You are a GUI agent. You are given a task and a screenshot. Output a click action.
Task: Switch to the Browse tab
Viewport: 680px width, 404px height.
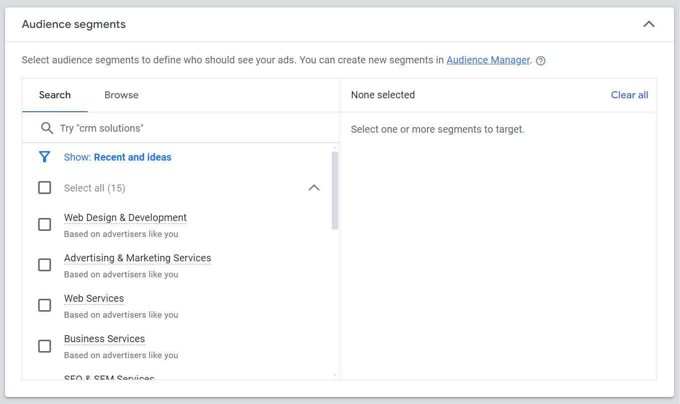(x=121, y=95)
